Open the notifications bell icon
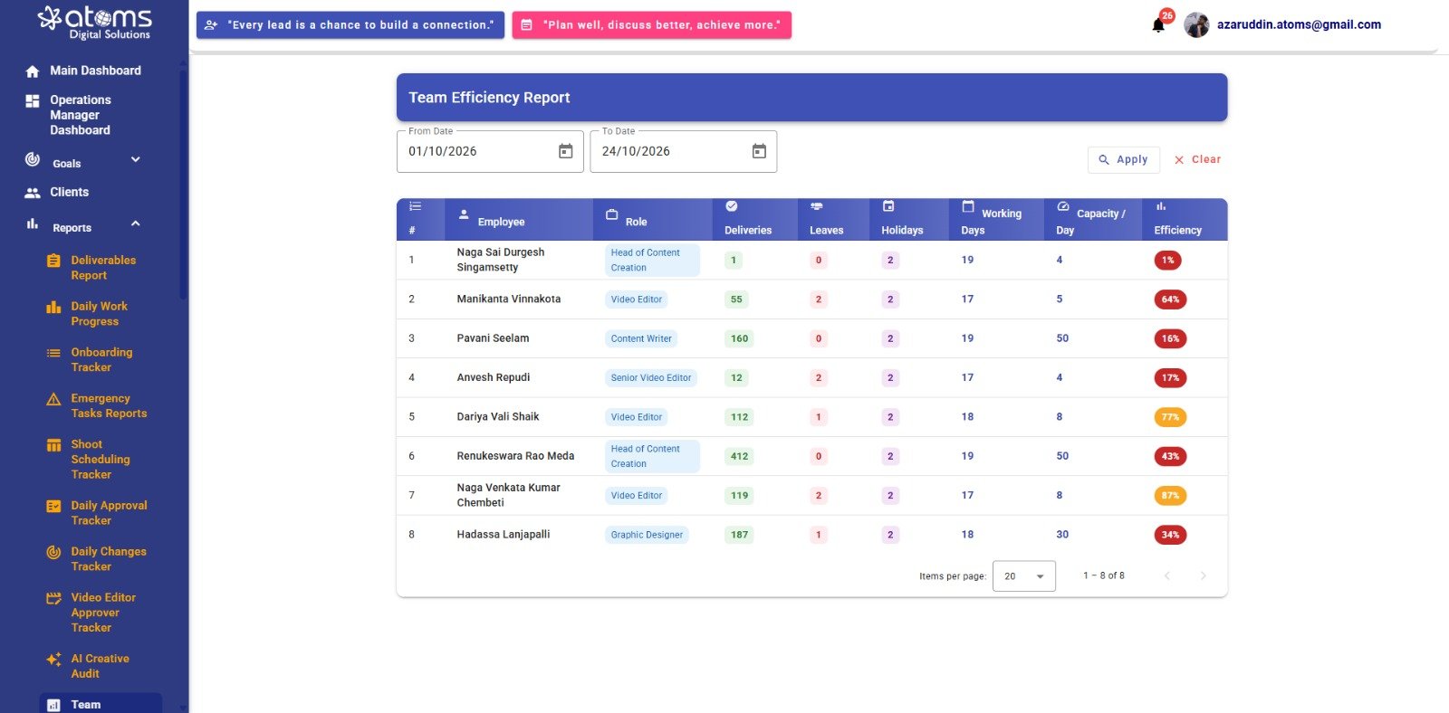This screenshot has height=713, width=1449. [x=1158, y=25]
